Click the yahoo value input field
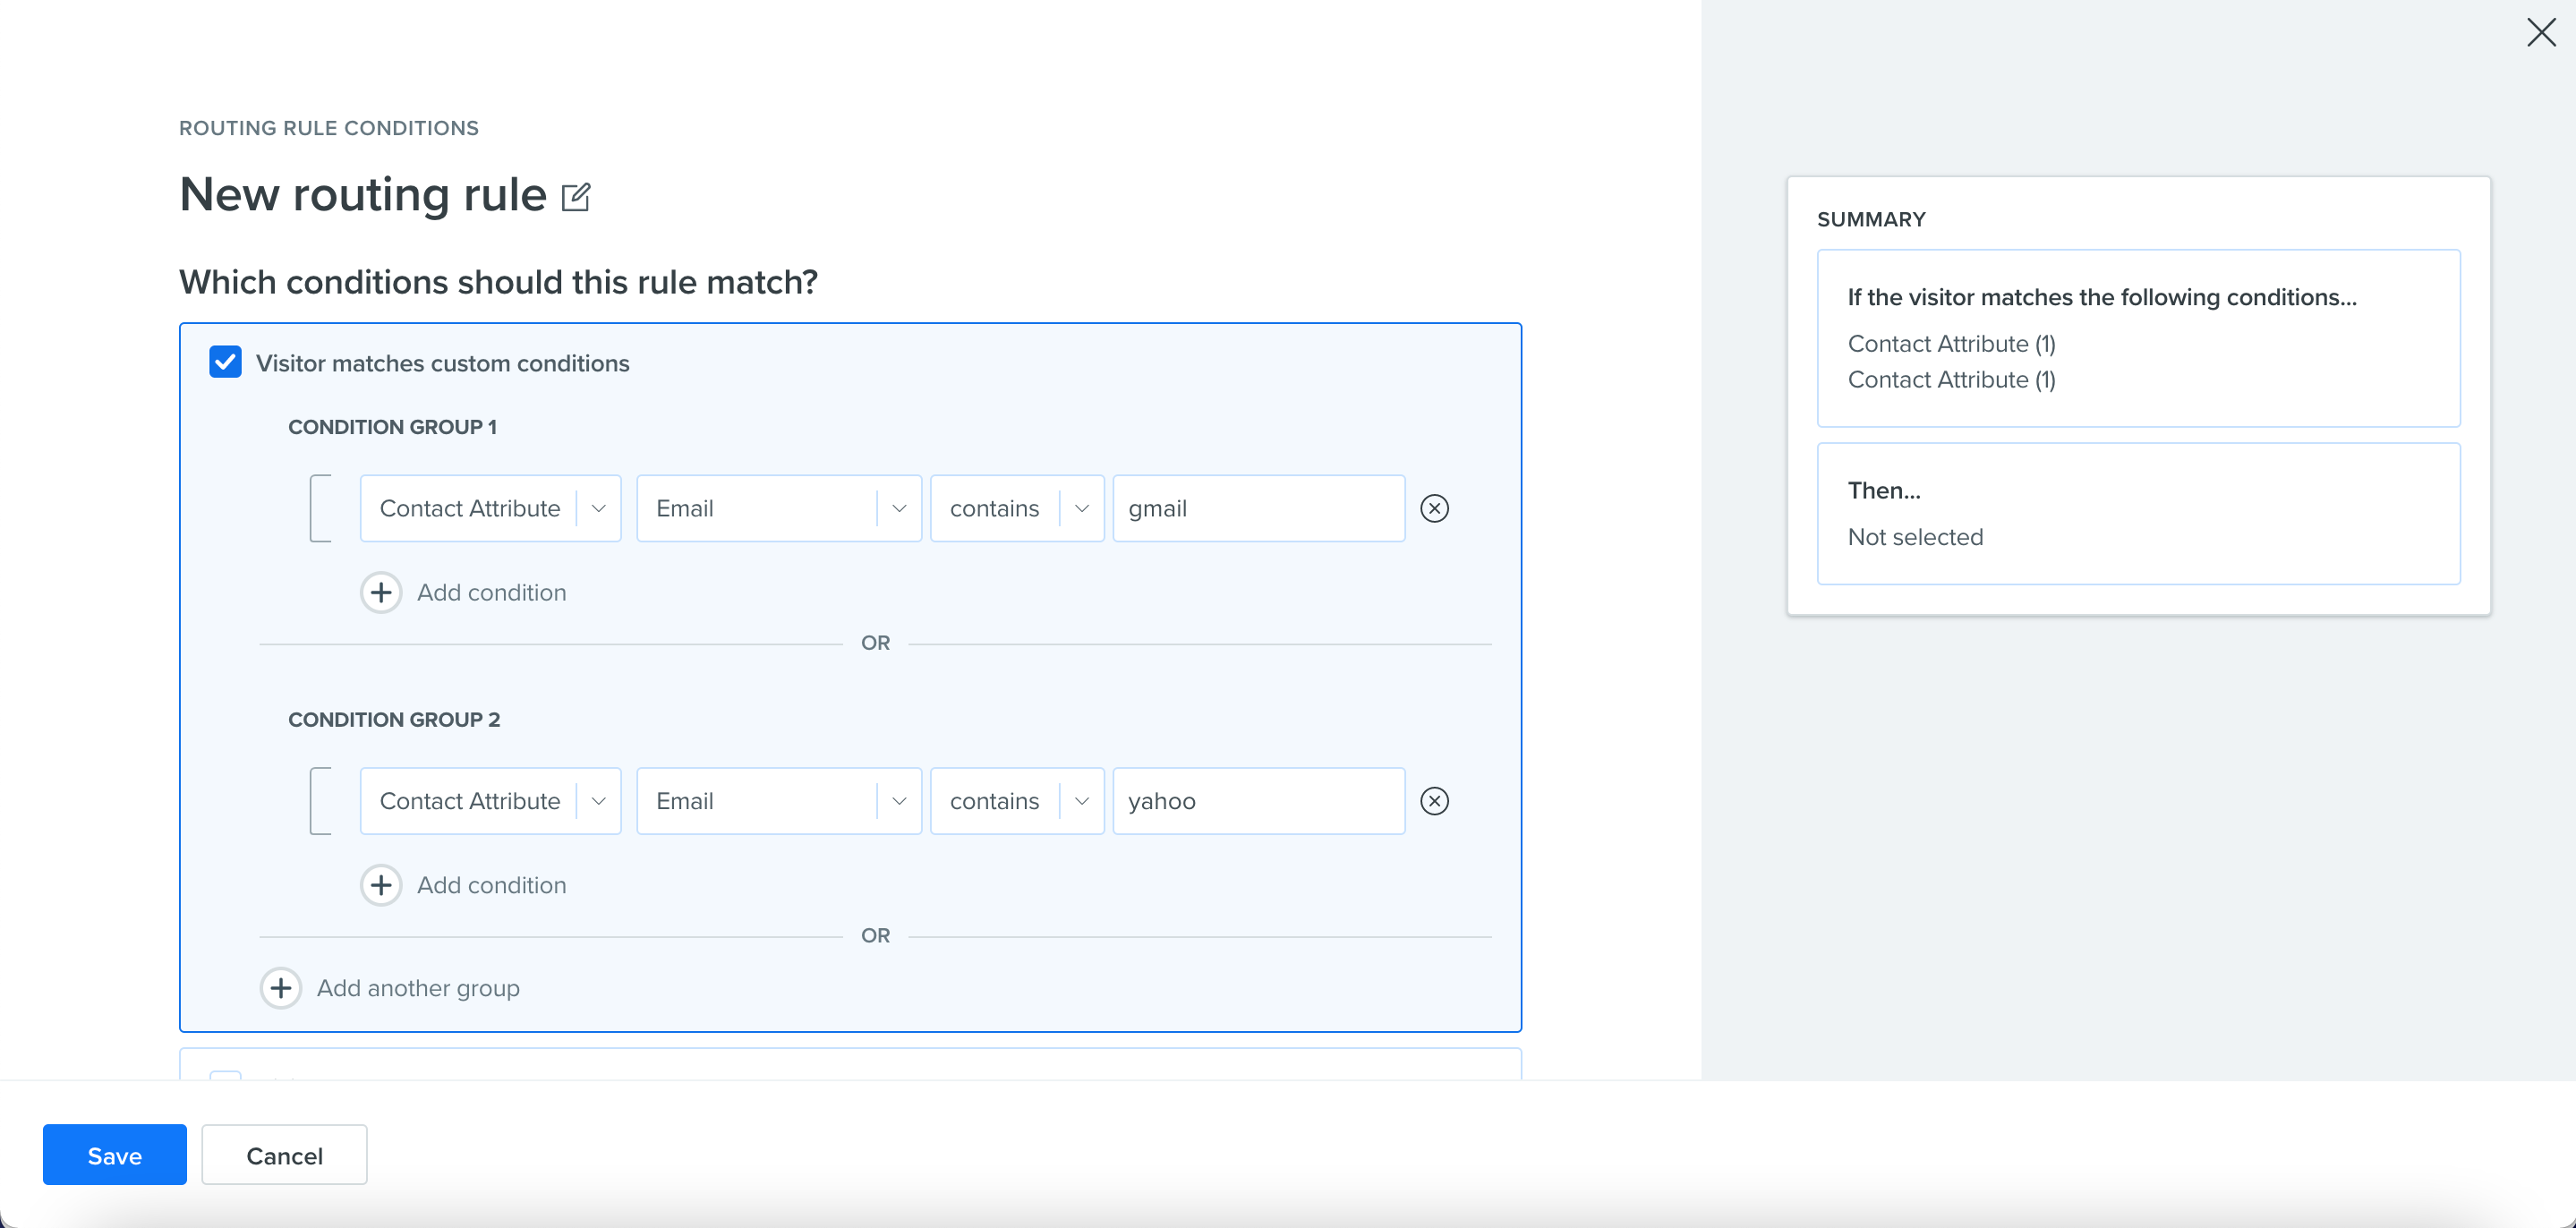The image size is (2576, 1228). 1259,801
